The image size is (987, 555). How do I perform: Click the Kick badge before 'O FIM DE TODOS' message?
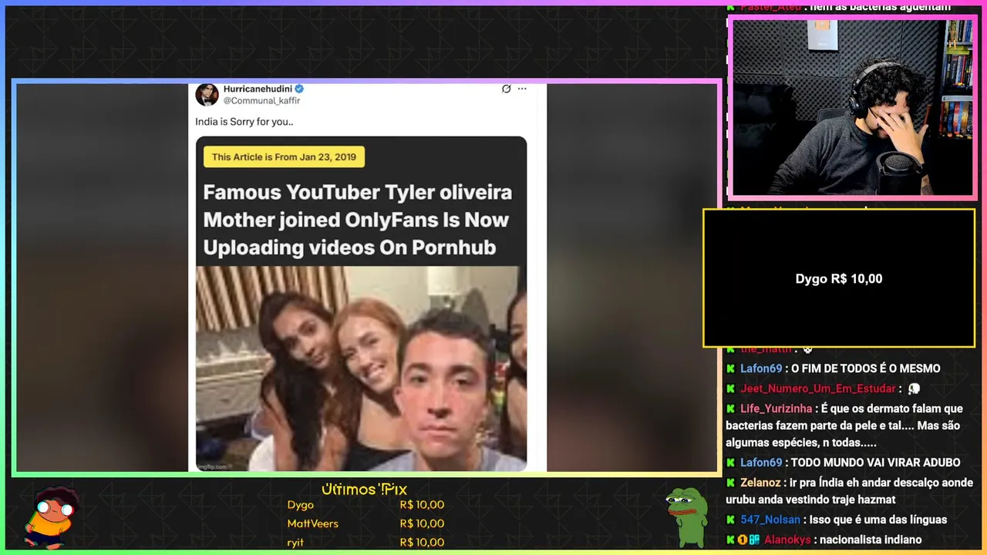[x=730, y=368]
